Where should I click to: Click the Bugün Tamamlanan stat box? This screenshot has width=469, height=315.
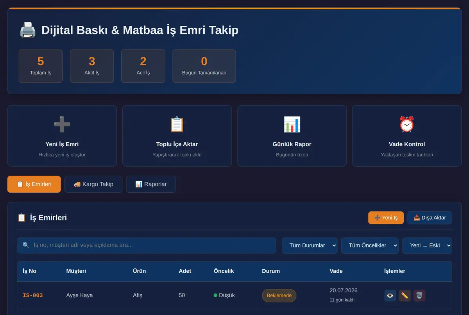click(x=204, y=66)
